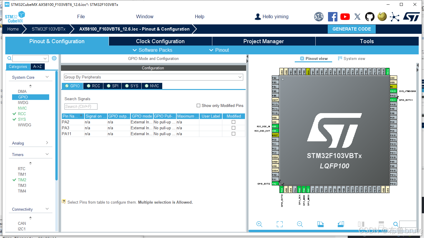Open the wiki globe icon
This screenshot has width=424, height=238.
382,16
